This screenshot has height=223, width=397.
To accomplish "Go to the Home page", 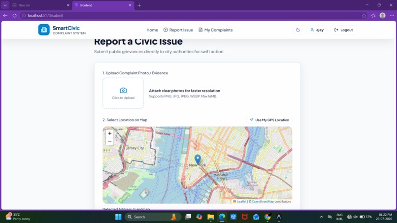I will (x=152, y=30).
